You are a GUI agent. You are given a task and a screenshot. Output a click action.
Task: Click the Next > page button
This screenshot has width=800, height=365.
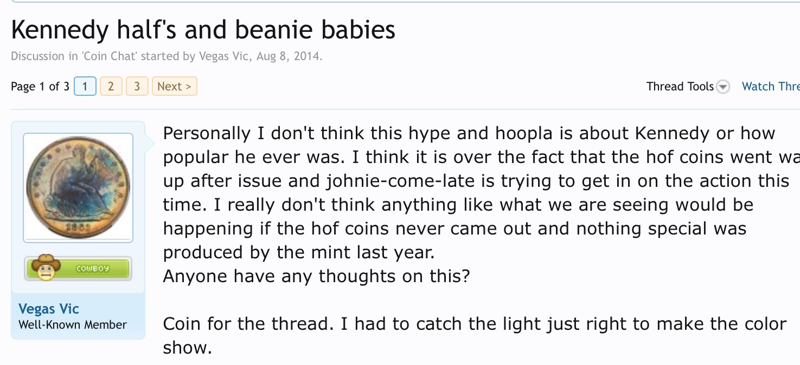(174, 87)
